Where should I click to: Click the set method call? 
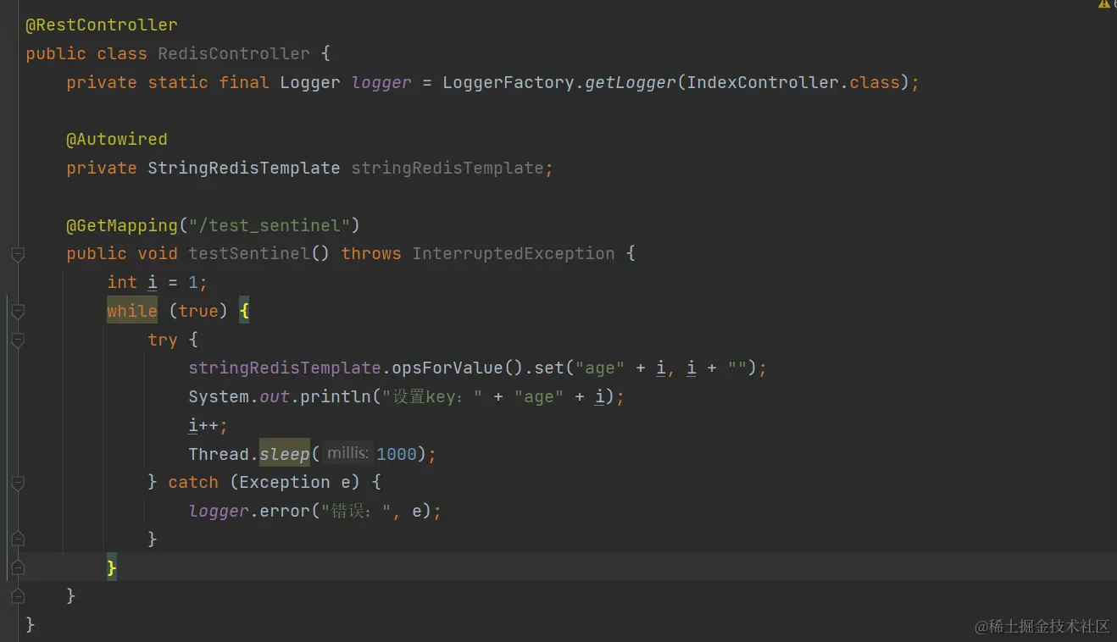click(549, 368)
